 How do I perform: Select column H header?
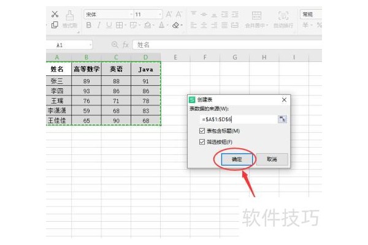(x=264, y=57)
